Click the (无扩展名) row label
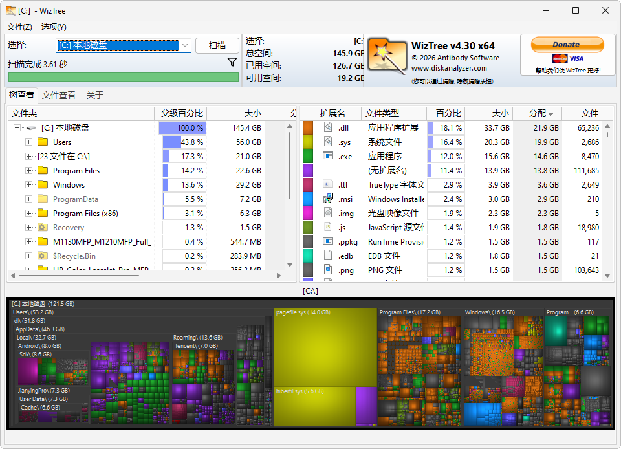621x449 pixels. (387, 170)
